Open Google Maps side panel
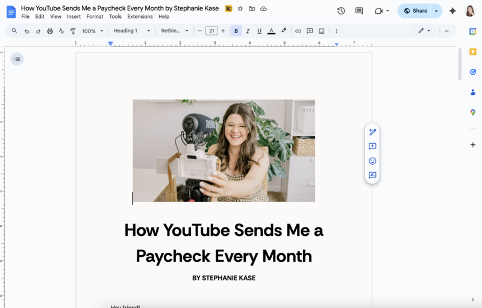 [473, 112]
